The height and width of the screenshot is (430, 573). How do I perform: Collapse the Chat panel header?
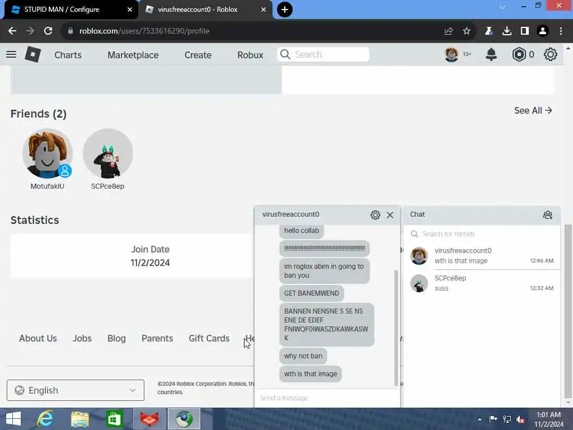click(482, 214)
